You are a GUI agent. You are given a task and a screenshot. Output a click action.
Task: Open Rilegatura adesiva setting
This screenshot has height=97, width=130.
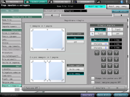coord(12,72)
